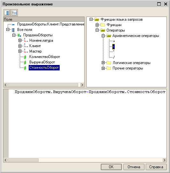Click the СтоимостьОборот resource icon
The height and width of the screenshot is (173, 170).
[x=25, y=68]
